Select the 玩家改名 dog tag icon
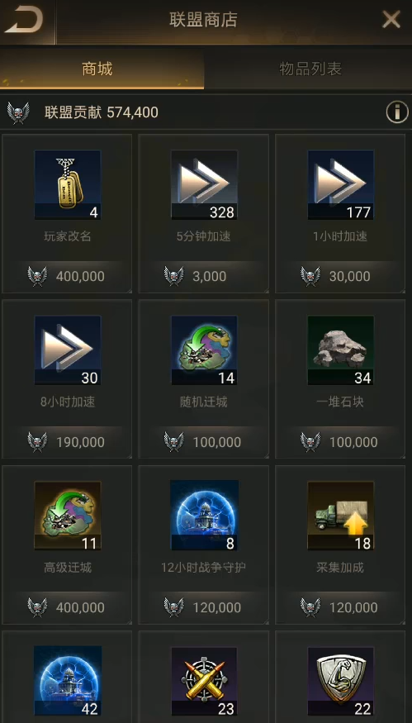 coord(67,184)
